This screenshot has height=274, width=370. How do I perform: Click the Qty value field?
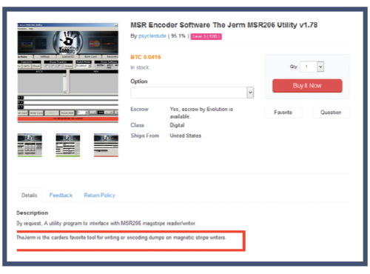309,67
